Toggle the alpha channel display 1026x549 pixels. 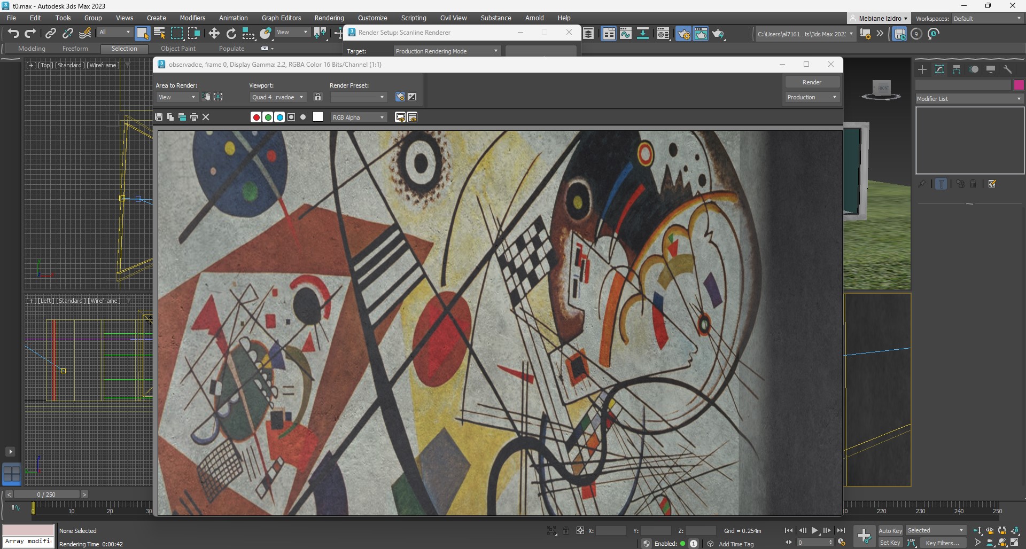(291, 117)
